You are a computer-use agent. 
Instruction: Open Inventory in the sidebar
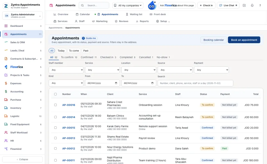pos(23,108)
